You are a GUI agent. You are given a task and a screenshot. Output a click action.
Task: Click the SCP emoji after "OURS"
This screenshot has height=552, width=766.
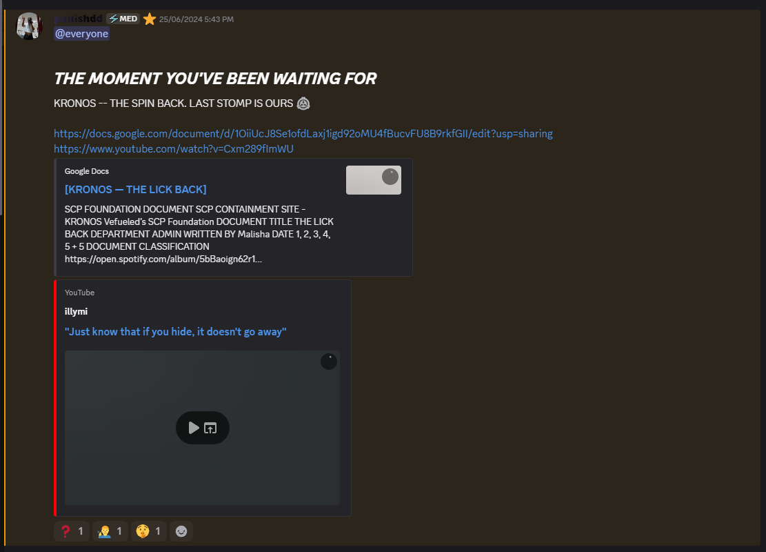click(x=303, y=103)
